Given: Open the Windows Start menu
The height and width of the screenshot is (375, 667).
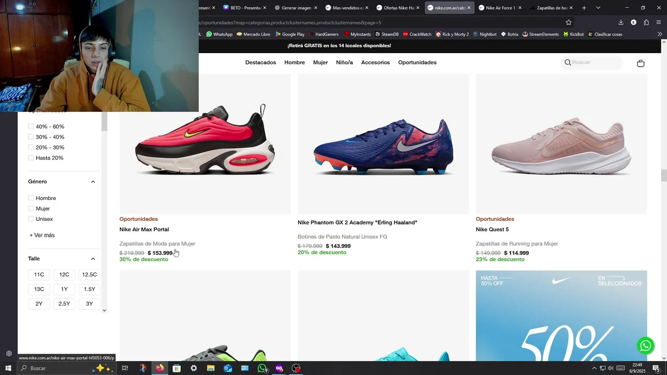Looking at the screenshot, I should click(8, 368).
